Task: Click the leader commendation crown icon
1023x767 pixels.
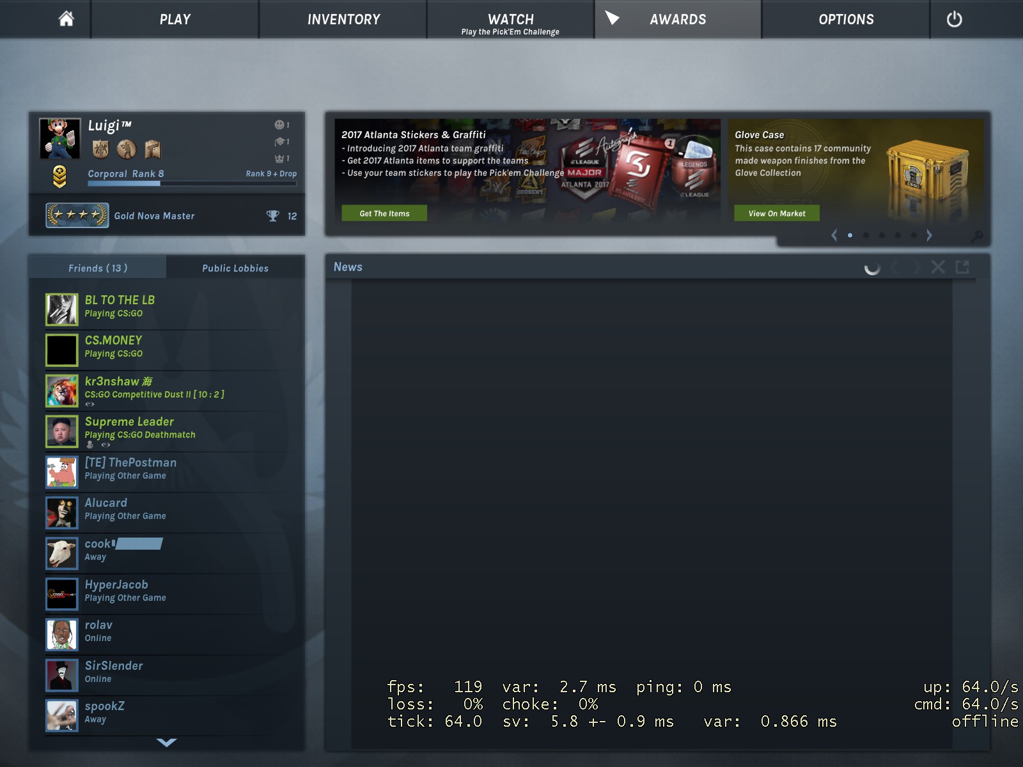Action: pyautogui.click(x=279, y=158)
